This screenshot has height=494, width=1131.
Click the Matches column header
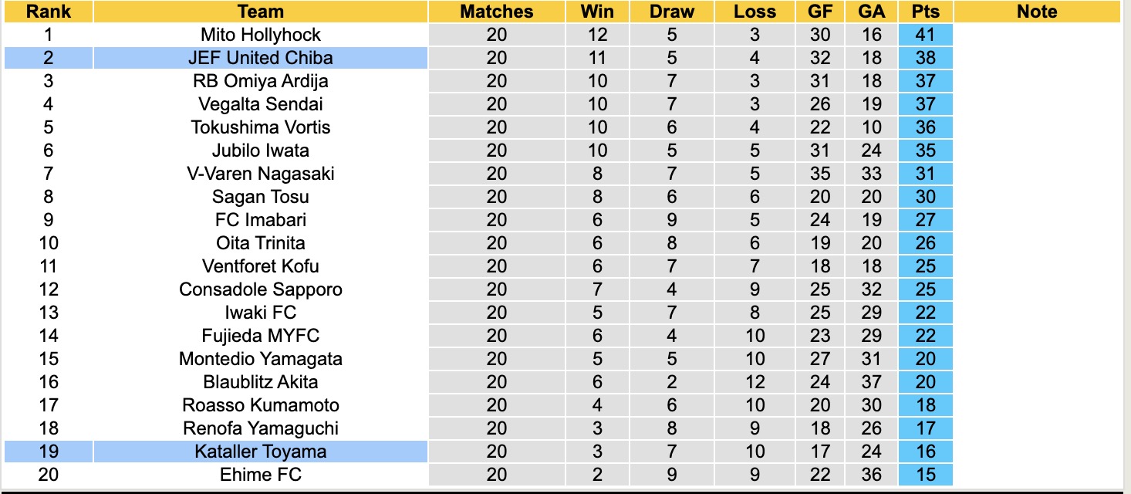496,12
